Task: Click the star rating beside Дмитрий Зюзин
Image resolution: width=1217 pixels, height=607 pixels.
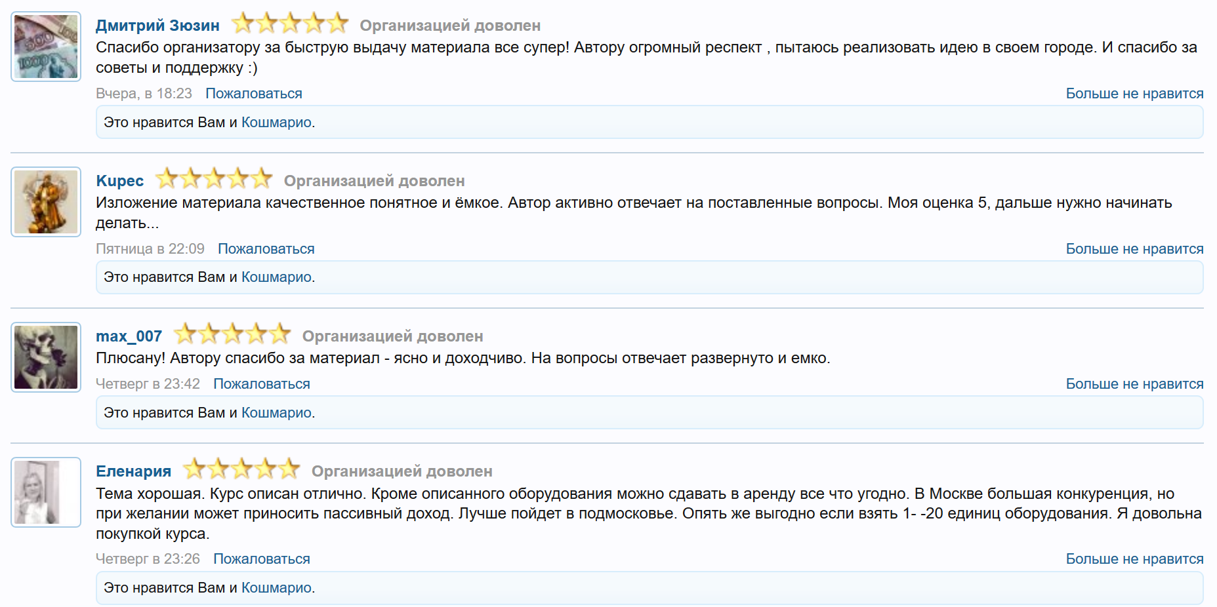Action: [x=290, y=24]
